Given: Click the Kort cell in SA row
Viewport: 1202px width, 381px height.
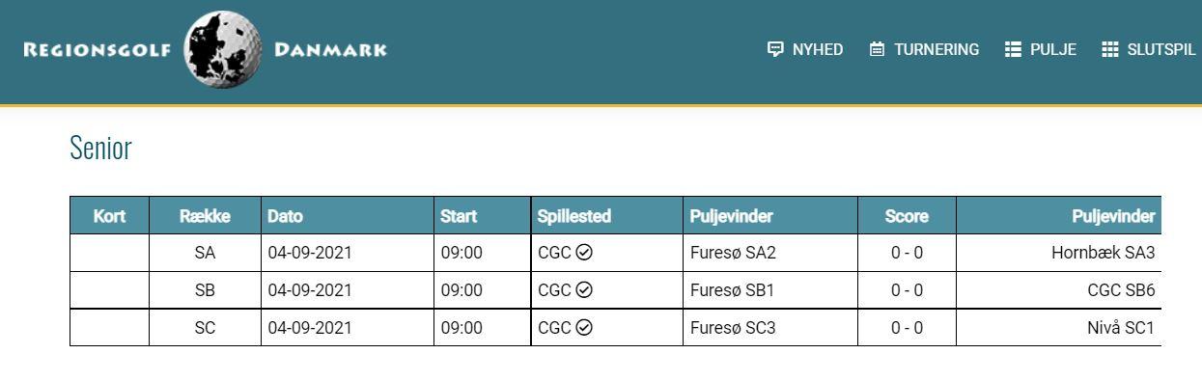Looking at the screenshot, I should point(109,253).
